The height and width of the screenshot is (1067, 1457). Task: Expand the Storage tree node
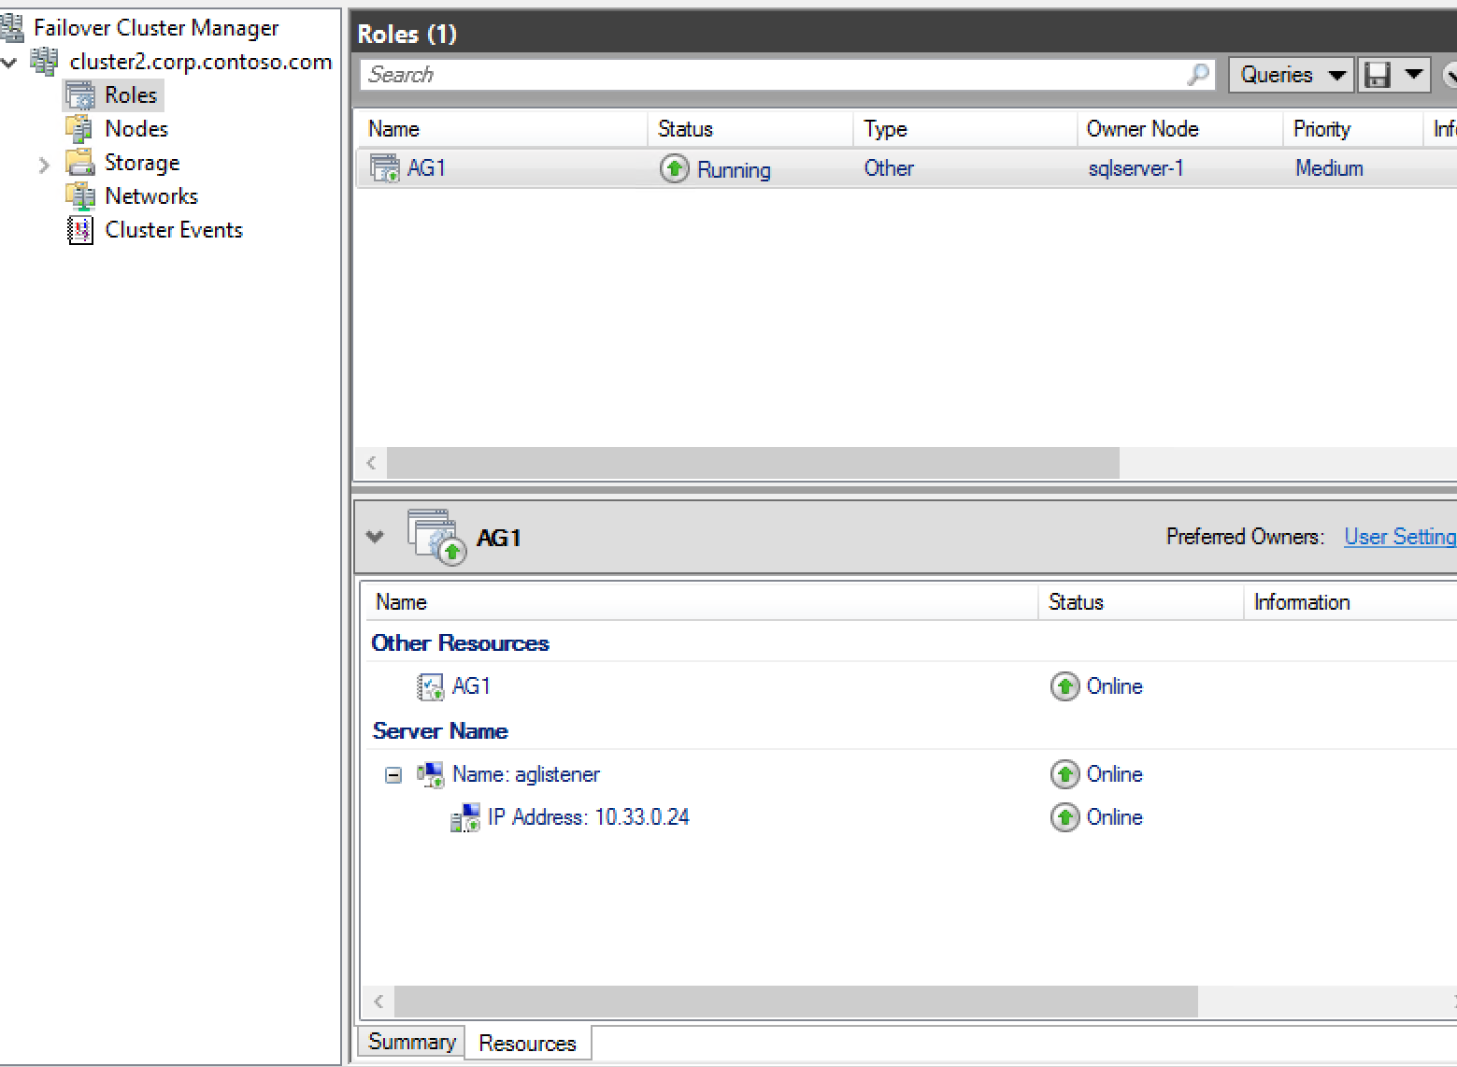tap(44, 166)
